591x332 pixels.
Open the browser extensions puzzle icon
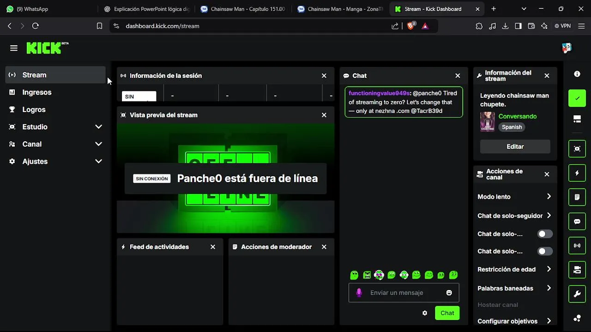tap(479, 26)
